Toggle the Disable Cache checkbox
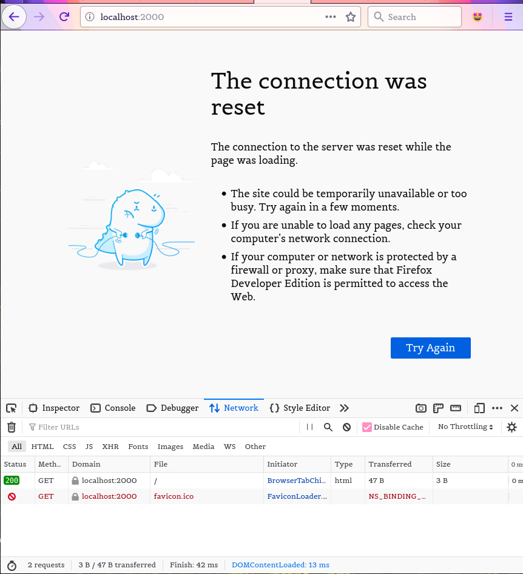This screenshot has width=523, height=574. (367, 427)
